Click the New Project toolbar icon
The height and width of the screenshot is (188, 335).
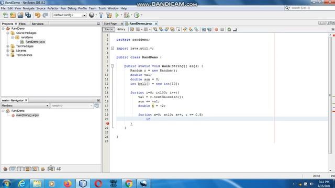click(13, 15)
